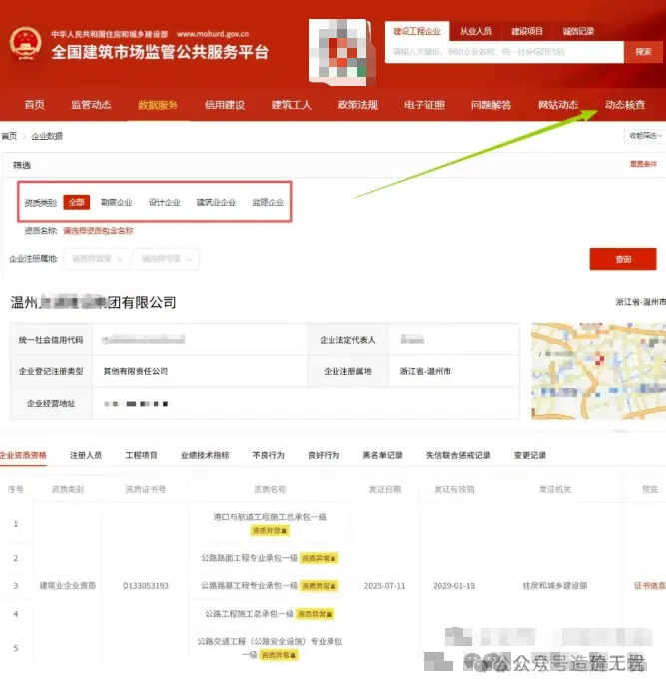The height and width of the screenshot is (690, 666).
Task: Select the 建设工程企业 search tab
Action: pyautogui.click(x=417, y=31)
